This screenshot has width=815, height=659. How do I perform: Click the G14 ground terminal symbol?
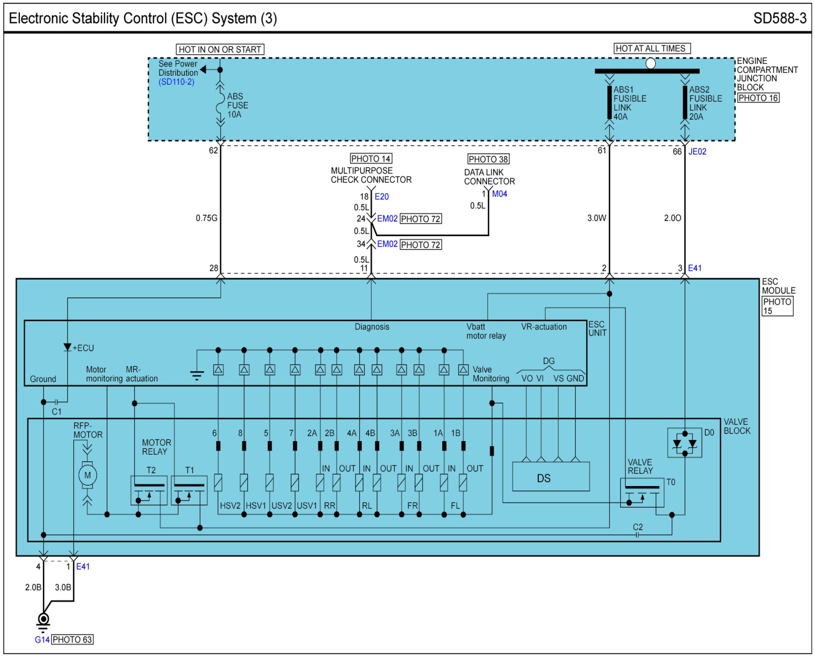point(43,619)
